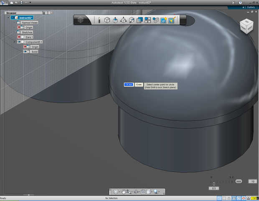Open the visual style box icon
The height and width of the screenshot is (201, 259).
(148, 191)
